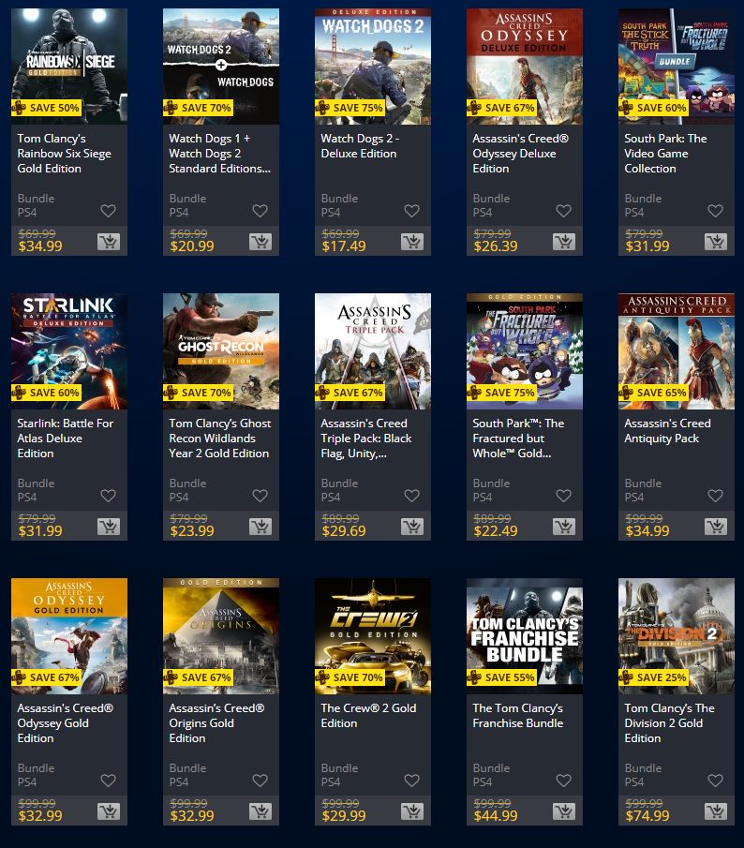Toggle wishlist heart for Division 2 Gold Edition

coord(715,781)
